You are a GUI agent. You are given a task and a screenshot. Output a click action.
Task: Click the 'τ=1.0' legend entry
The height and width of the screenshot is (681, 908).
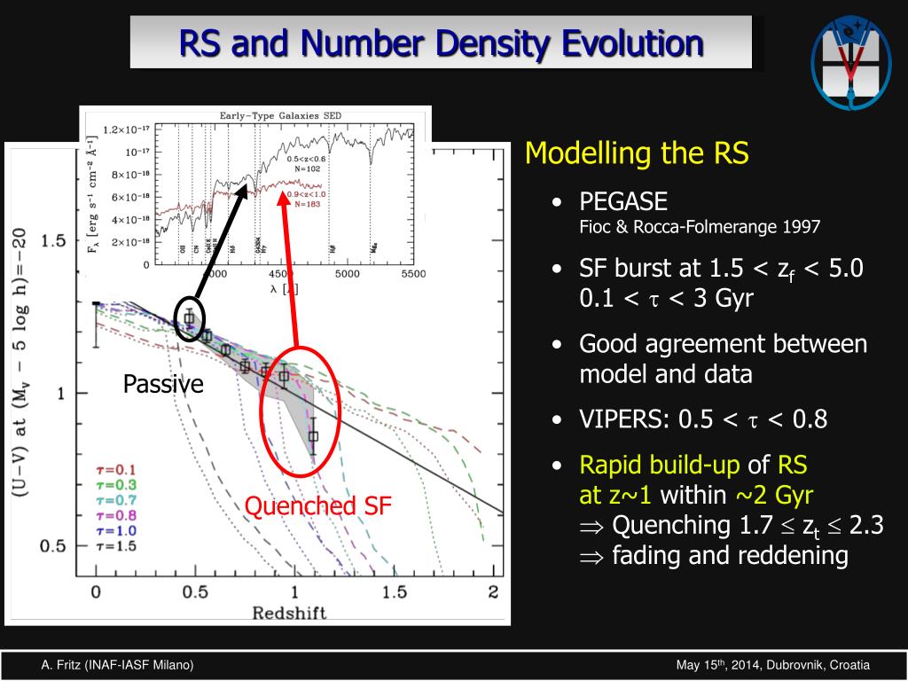(x=116, y=530)
